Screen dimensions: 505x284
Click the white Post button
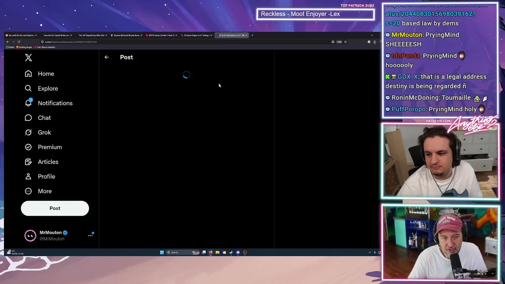point(55,208)
